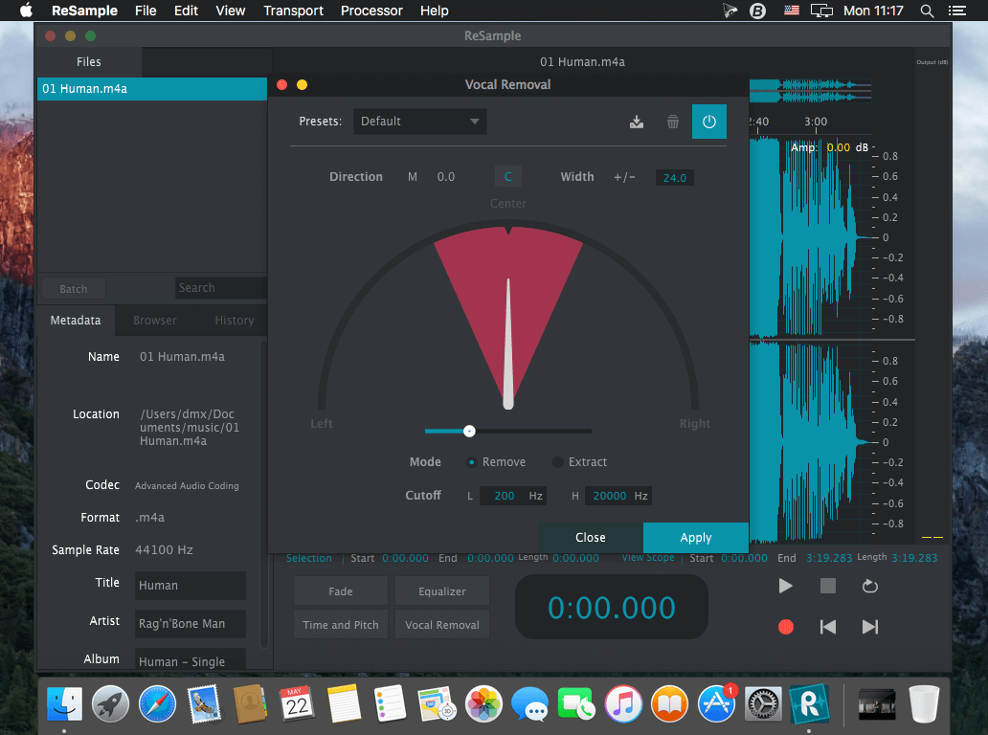The height and width of the screenshot is (735, 988).
Task: Open iBooks from the dock
Action: coord(669,703)
